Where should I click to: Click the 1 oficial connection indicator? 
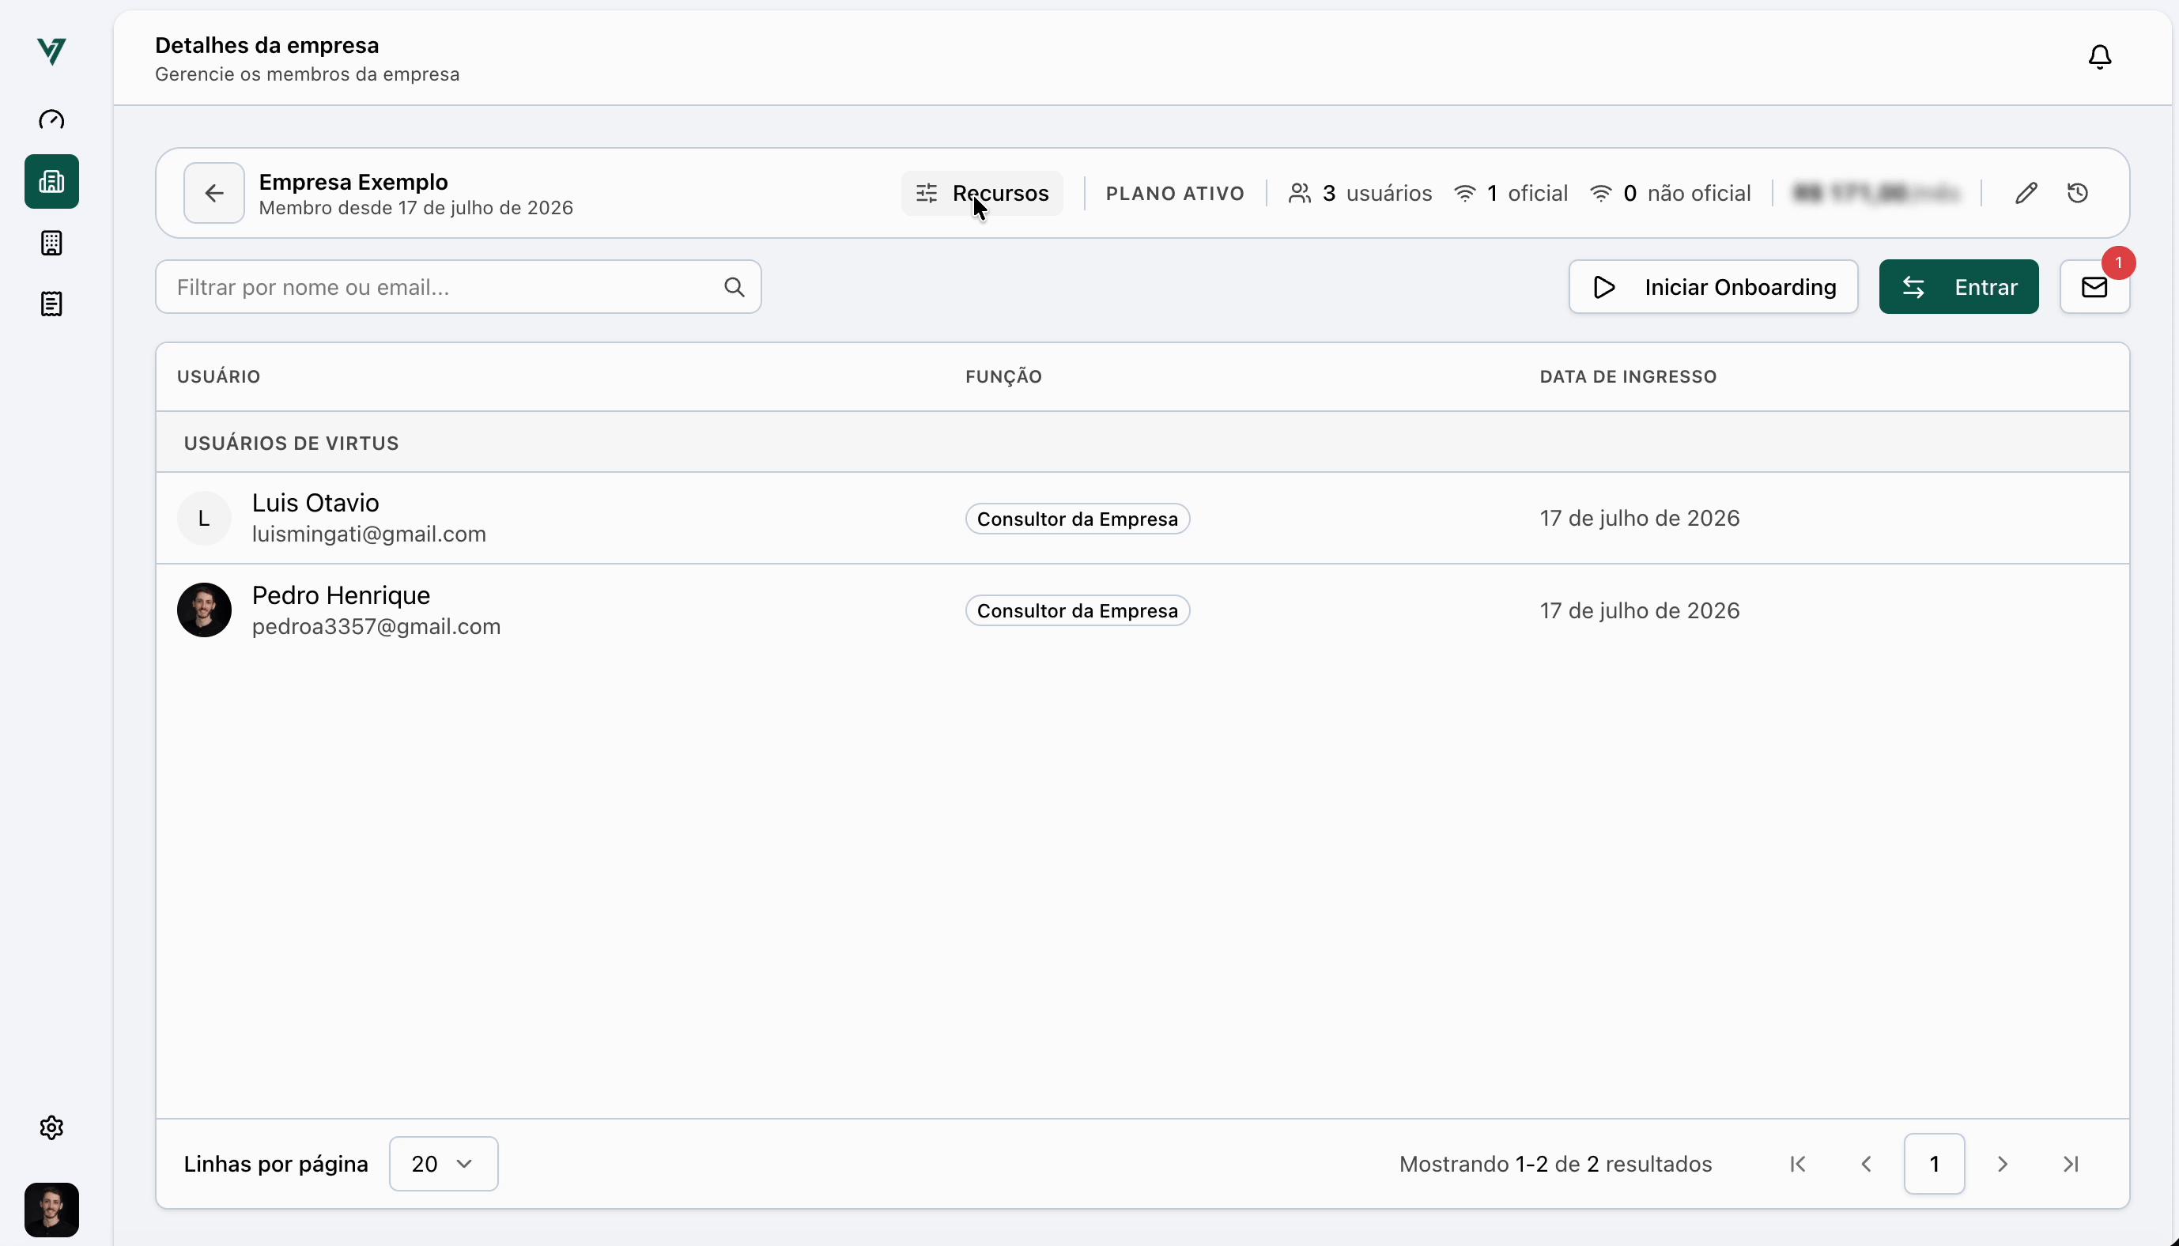(1511, 194)
